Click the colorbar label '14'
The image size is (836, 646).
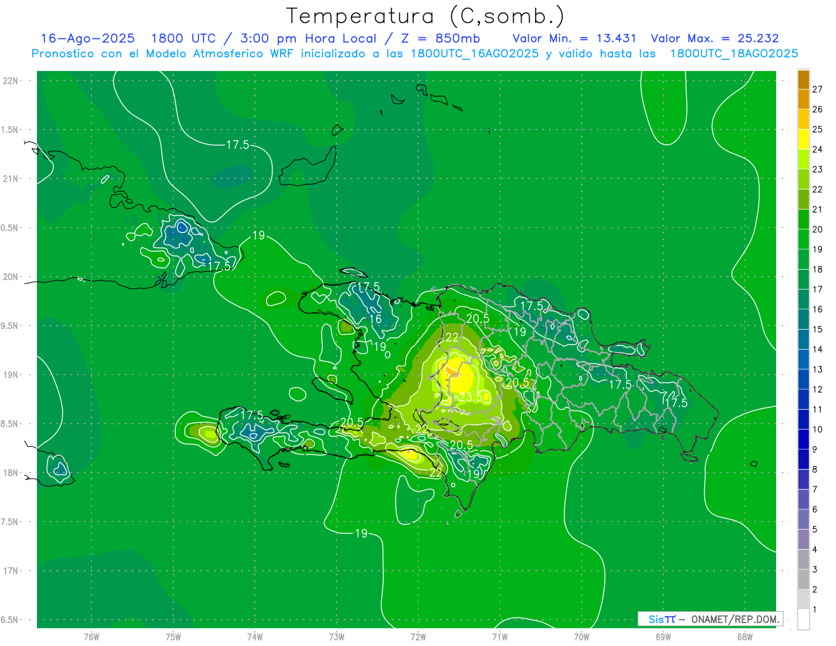(x=817, y=349)
